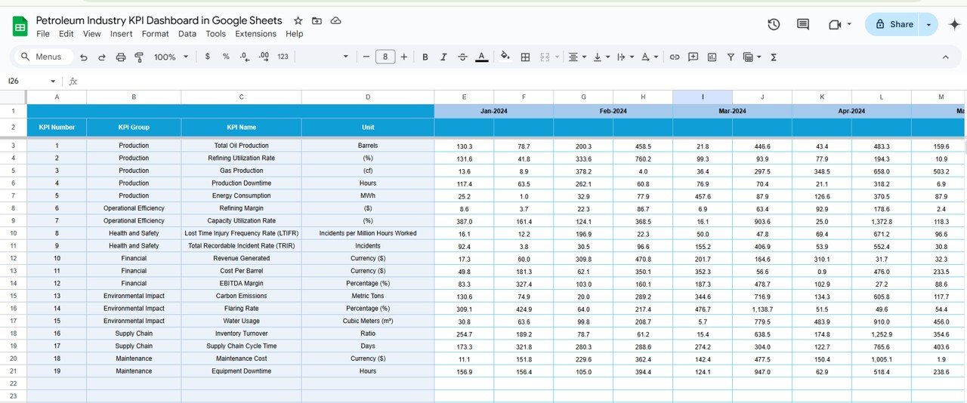Open text wrapping dropdown
This screenshot has width=967, height=403.
coord(625,57)
